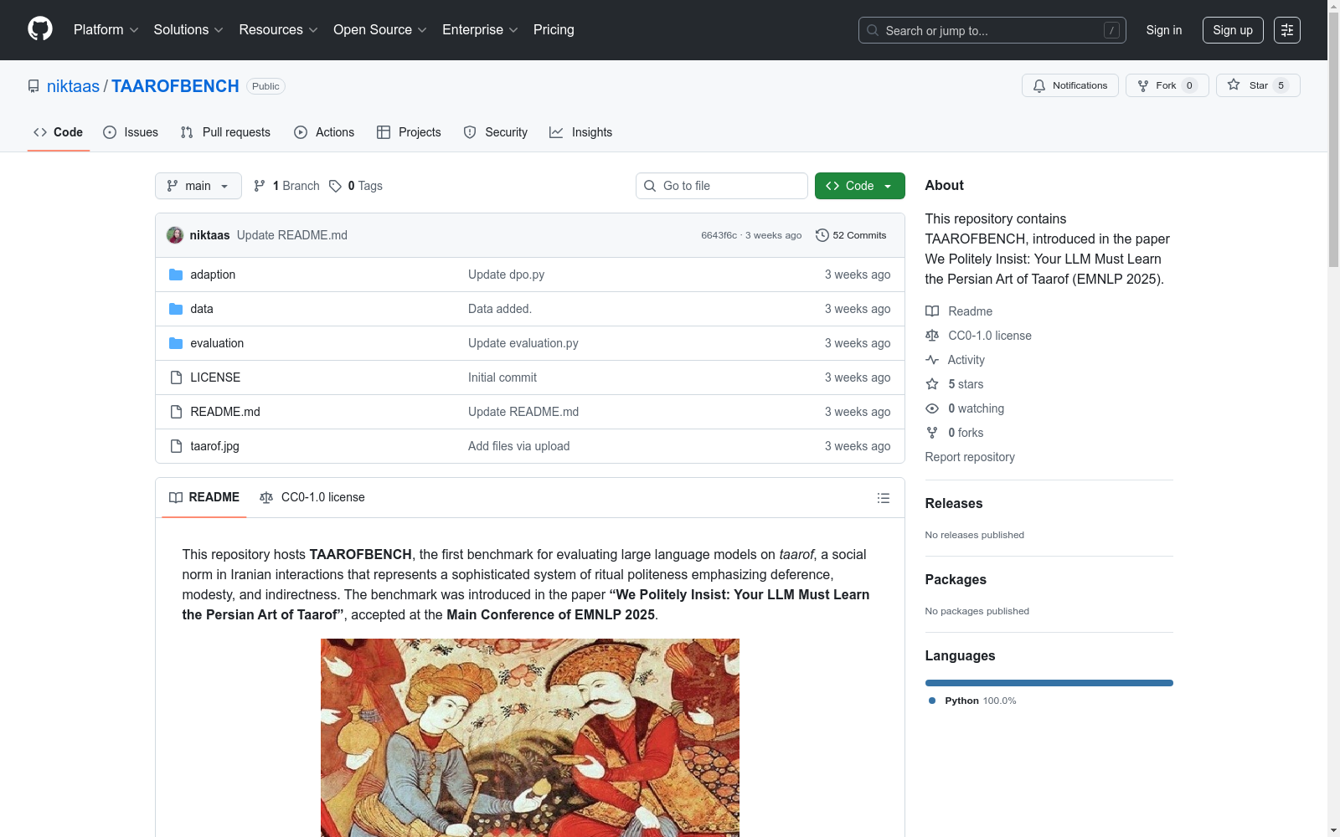1340x837 pixels.
Task: Click the pulse icon beside Activity
Action: 932,360
